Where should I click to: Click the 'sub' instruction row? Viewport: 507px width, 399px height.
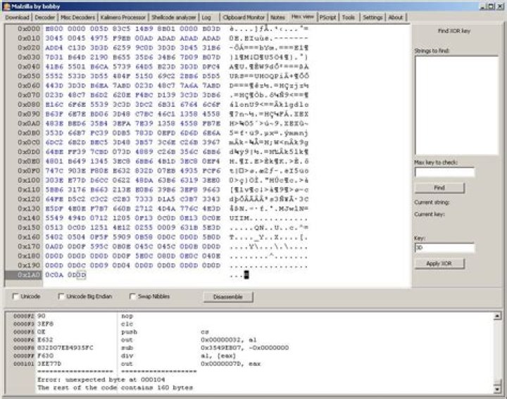pos(127,348)
